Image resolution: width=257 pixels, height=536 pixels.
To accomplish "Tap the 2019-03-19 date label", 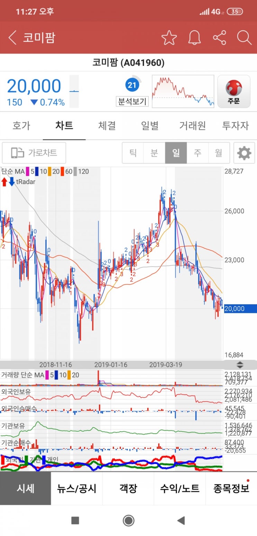I will pyautogui.click(x=166, y=365).
